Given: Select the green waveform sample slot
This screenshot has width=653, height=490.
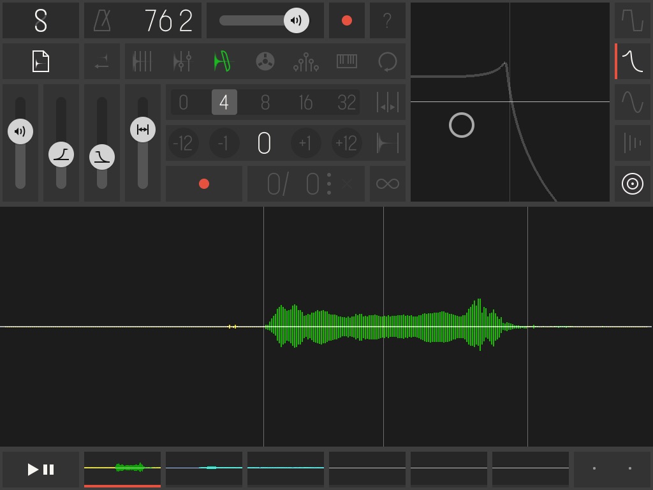Looking at the screenshot, I should pyautogui.click(x=122, y=468).
